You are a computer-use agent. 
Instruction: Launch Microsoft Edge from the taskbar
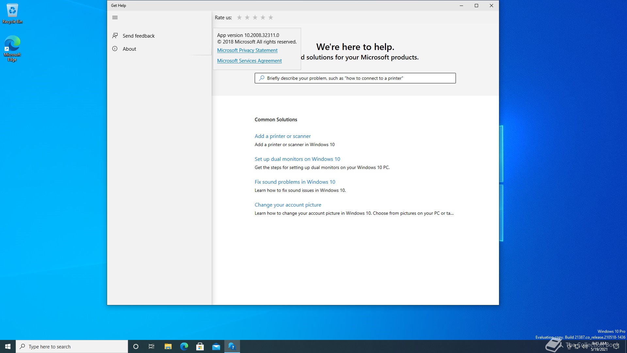click(184, 346)
